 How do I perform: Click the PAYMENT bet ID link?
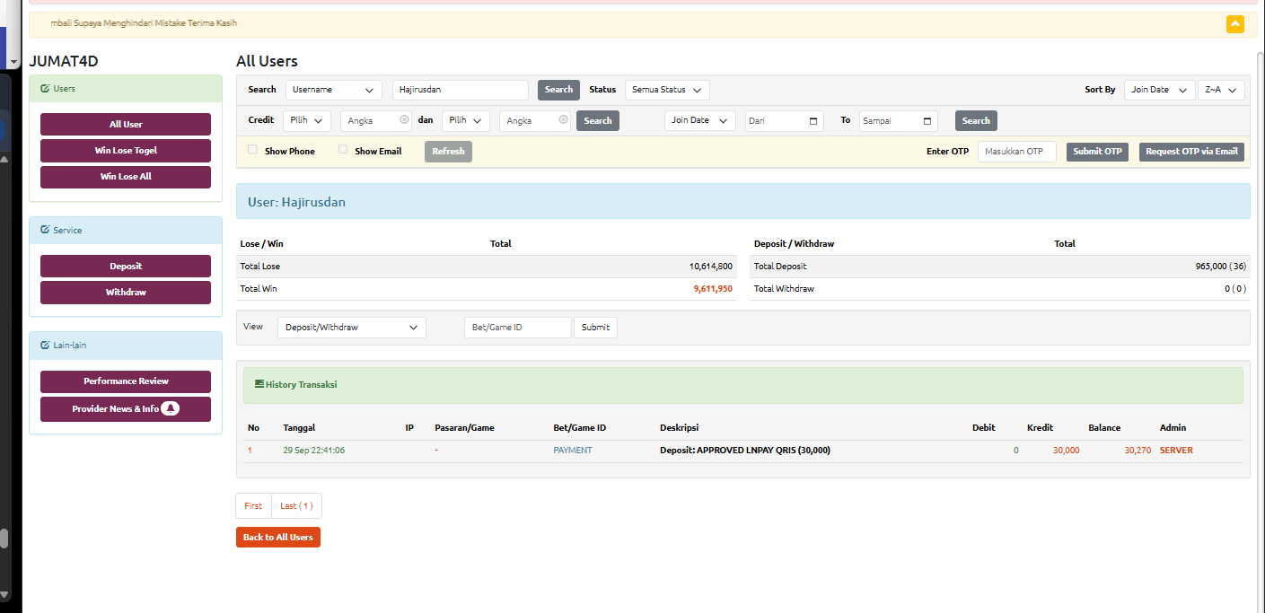point(573,451)
